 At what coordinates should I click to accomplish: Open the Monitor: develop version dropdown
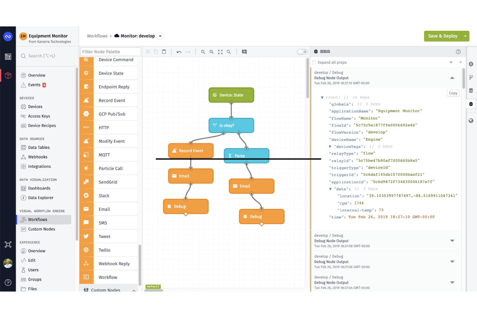tap(160, 36)
